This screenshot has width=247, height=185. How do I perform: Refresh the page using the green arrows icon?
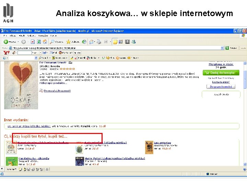click(x=39, y=42)
